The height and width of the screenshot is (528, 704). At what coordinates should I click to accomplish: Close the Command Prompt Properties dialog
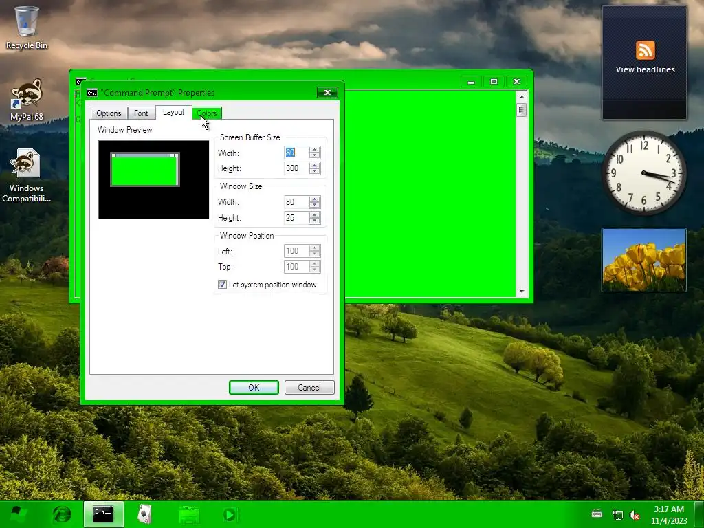pos(327,93)
